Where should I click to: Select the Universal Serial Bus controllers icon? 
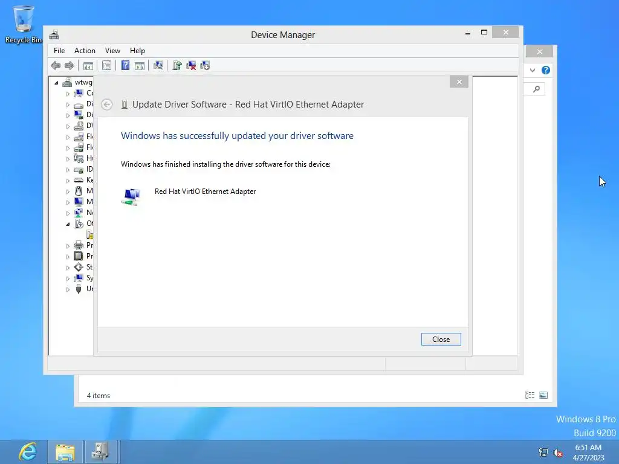pos(79,289)
